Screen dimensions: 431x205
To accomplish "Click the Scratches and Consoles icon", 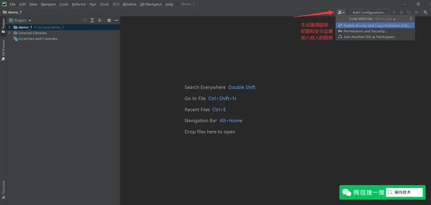I will 16,39.
